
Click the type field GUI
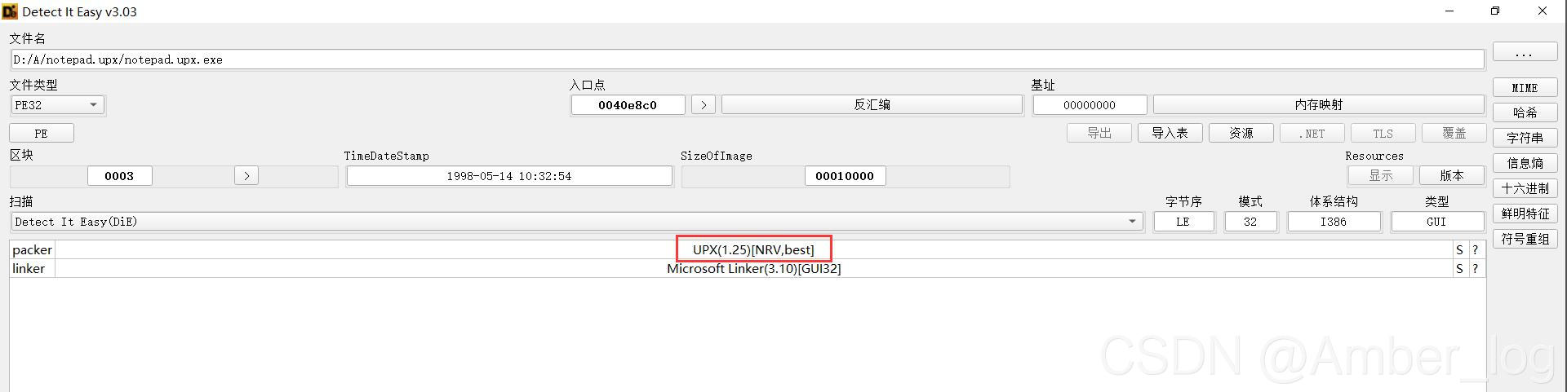point(1436,222)
